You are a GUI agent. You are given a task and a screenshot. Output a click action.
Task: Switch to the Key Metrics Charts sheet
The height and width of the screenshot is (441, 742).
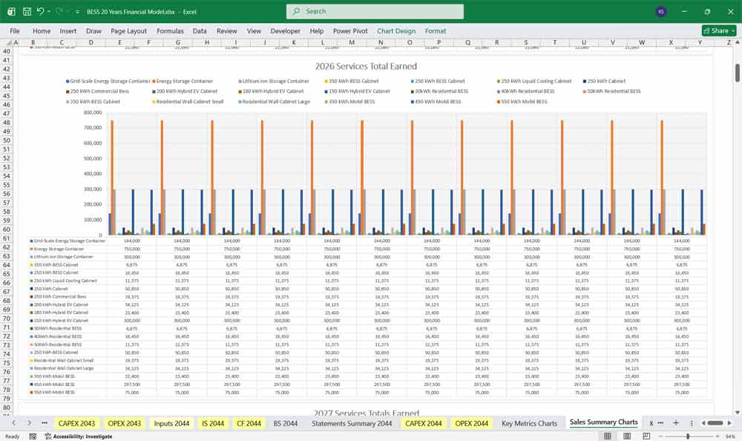529,423
